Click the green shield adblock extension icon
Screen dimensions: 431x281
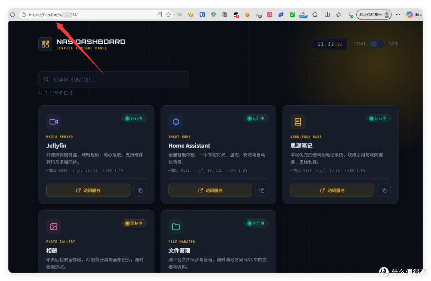click(213, 15)
